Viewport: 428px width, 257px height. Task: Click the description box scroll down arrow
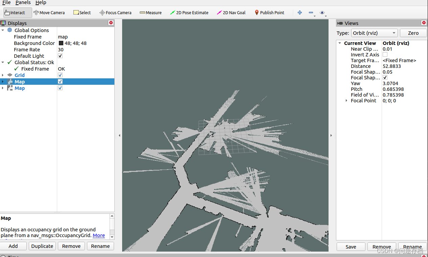click(112, 237)
